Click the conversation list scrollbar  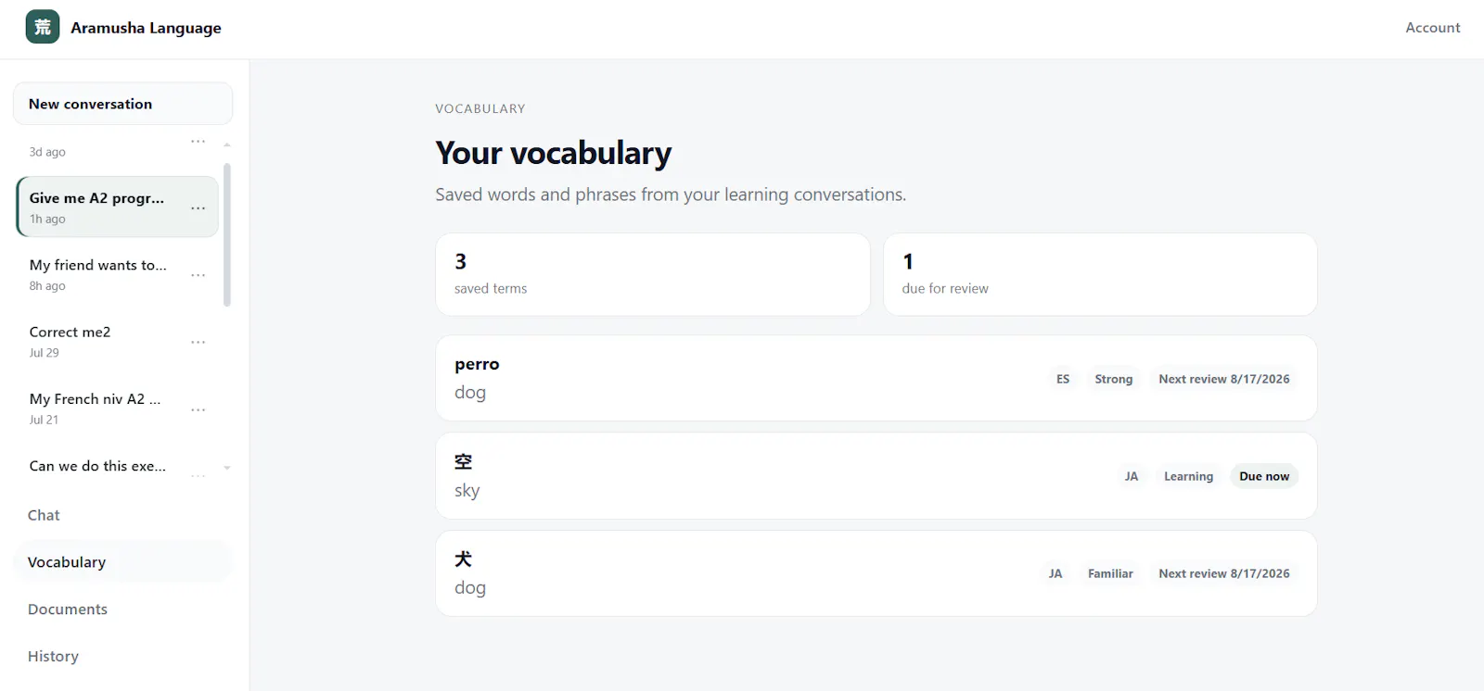[x=227, y=235]
